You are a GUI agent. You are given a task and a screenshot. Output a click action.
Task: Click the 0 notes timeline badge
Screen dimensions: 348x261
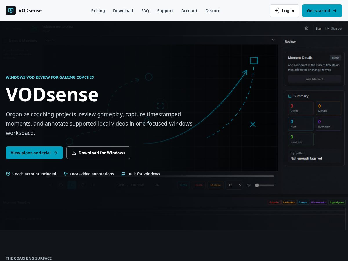pos(303,202)
